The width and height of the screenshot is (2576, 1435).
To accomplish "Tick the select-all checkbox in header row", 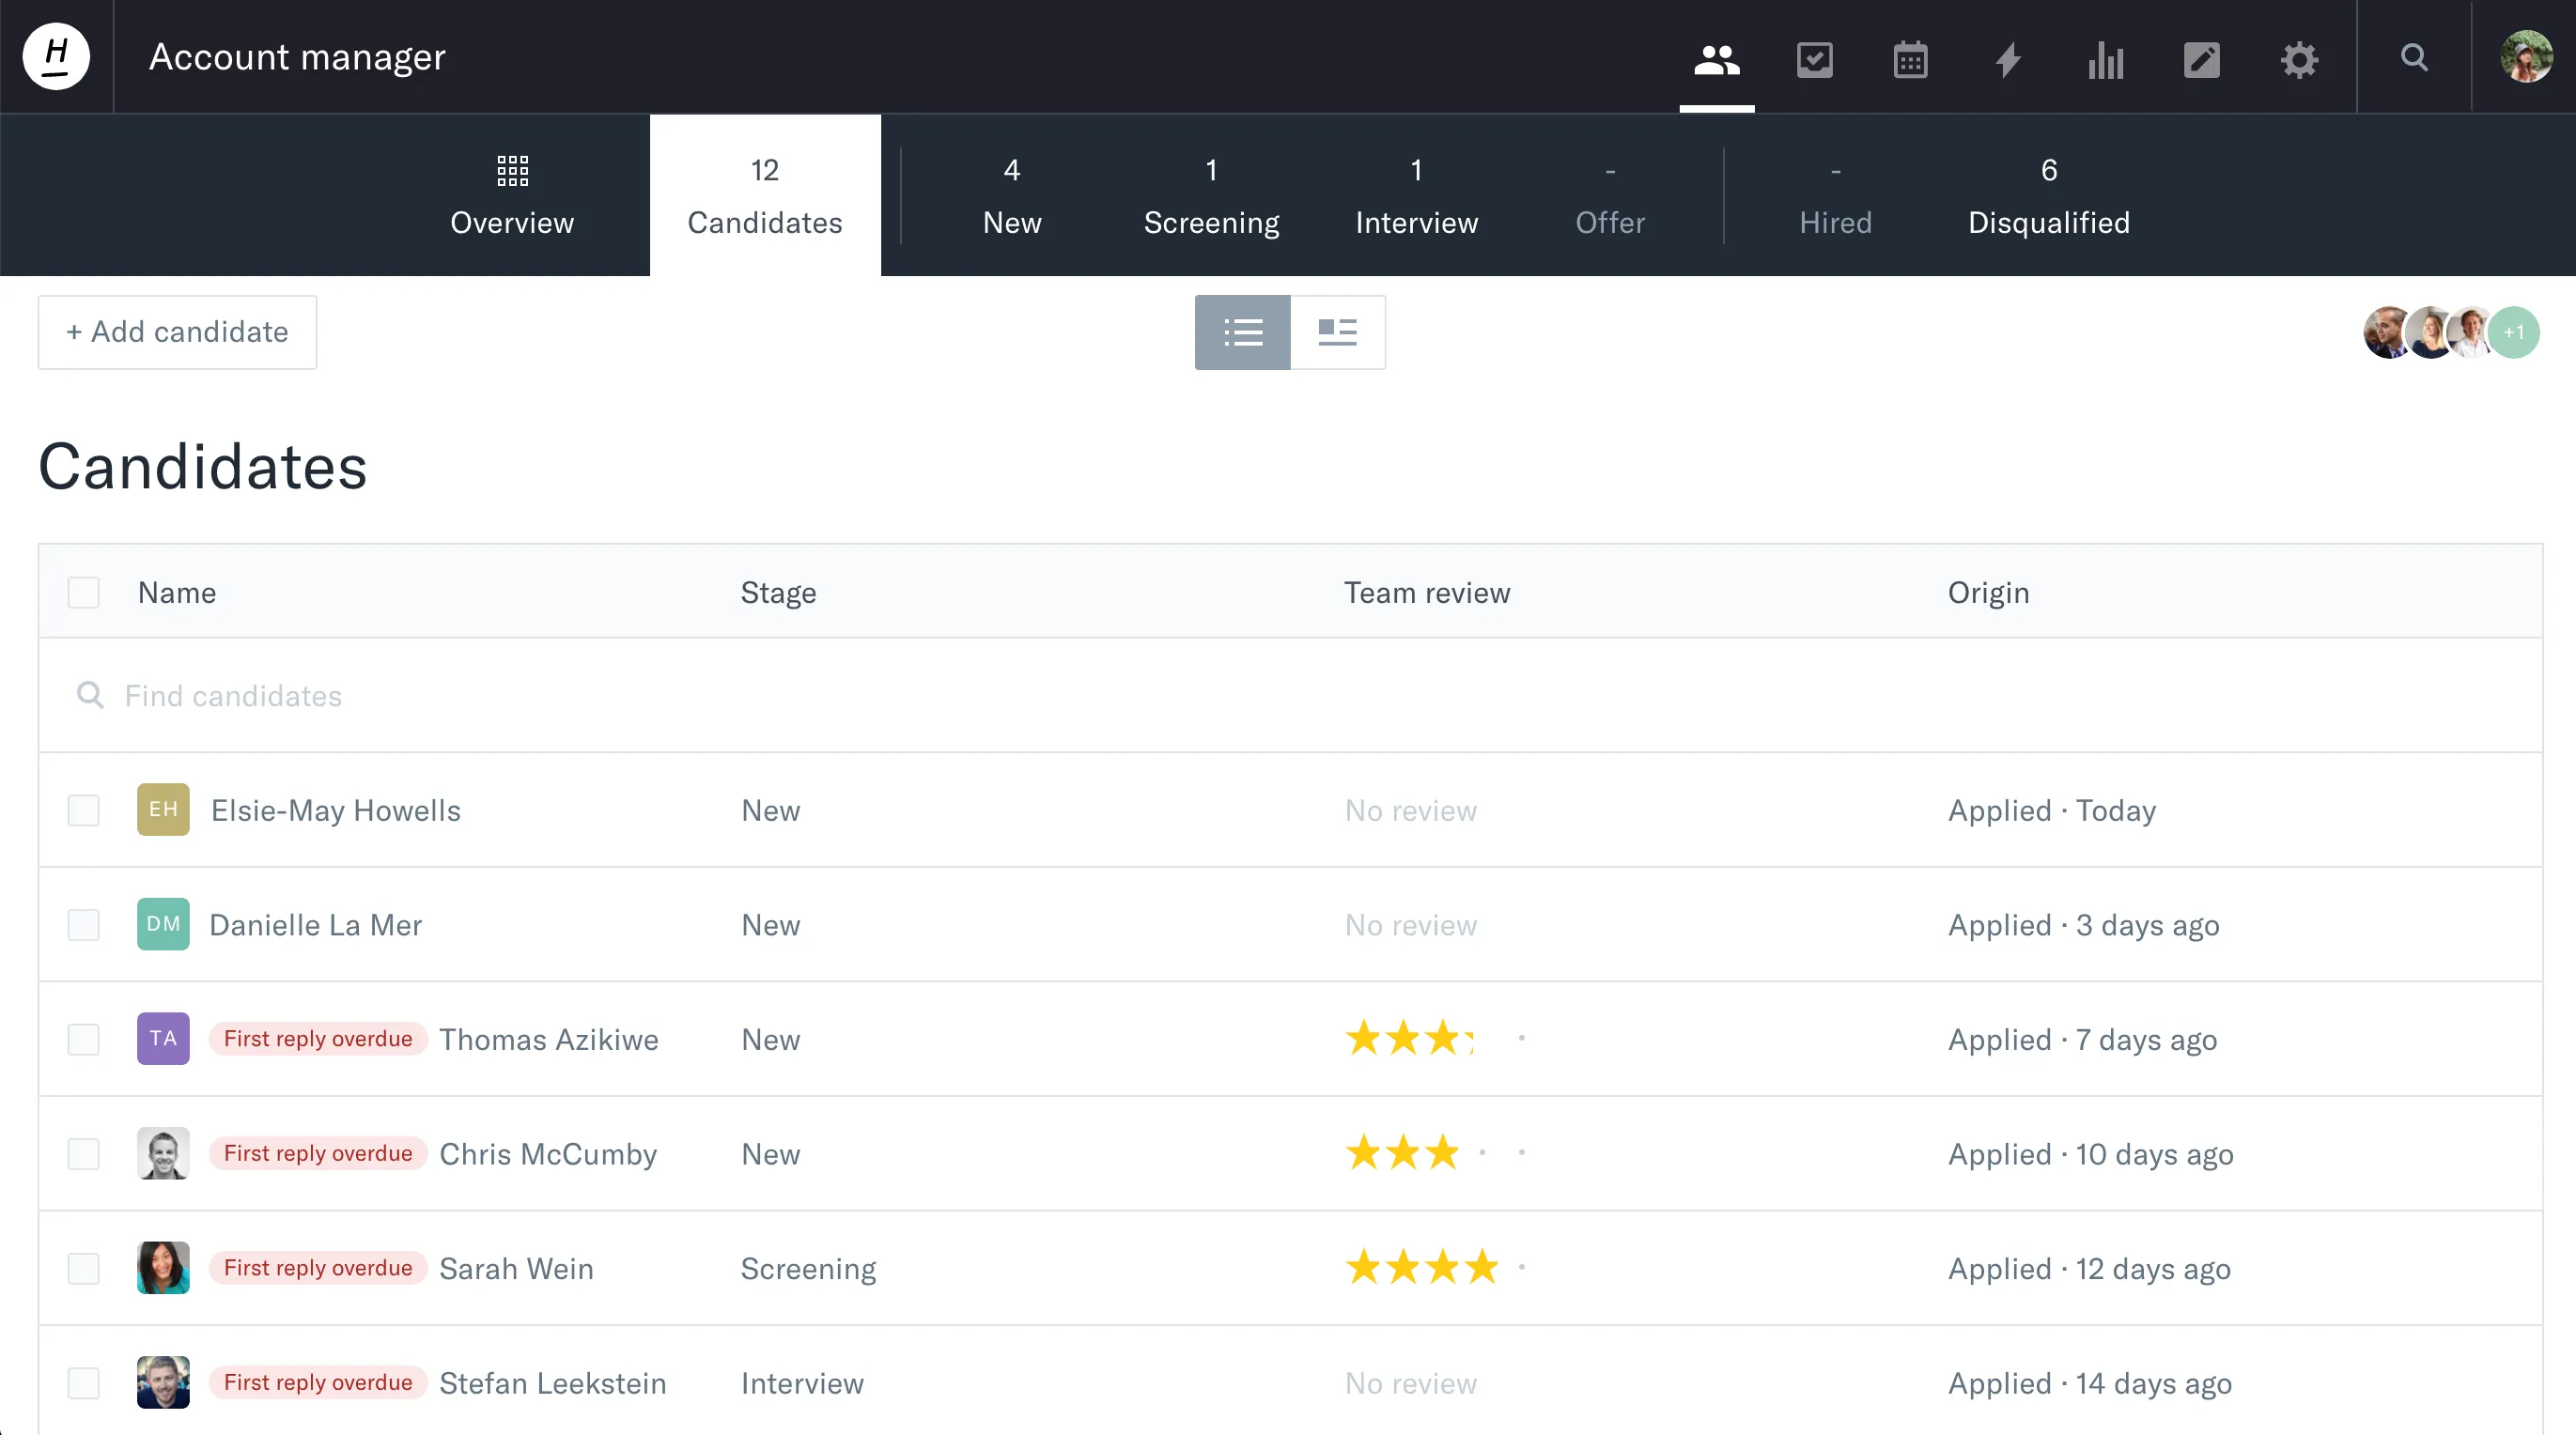I will [83, 593].
